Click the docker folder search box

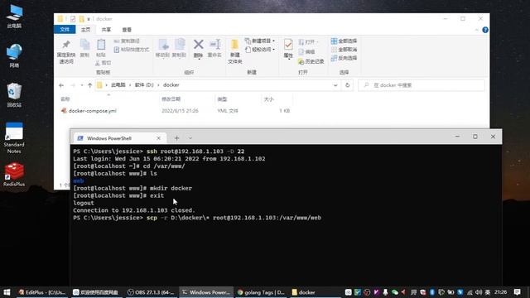[x=422, y=85]
